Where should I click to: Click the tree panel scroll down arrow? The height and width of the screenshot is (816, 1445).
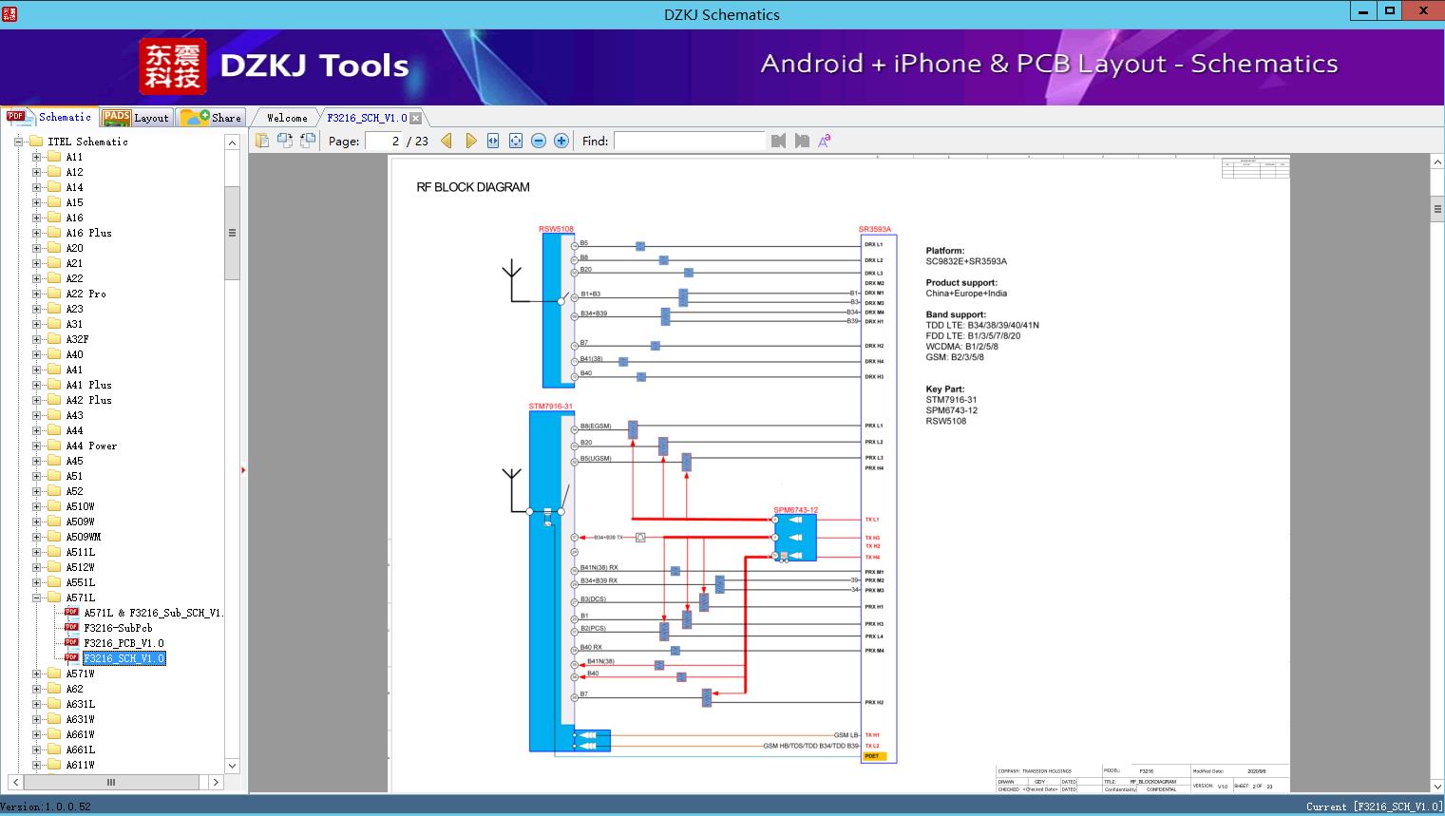tap(233, 766)
